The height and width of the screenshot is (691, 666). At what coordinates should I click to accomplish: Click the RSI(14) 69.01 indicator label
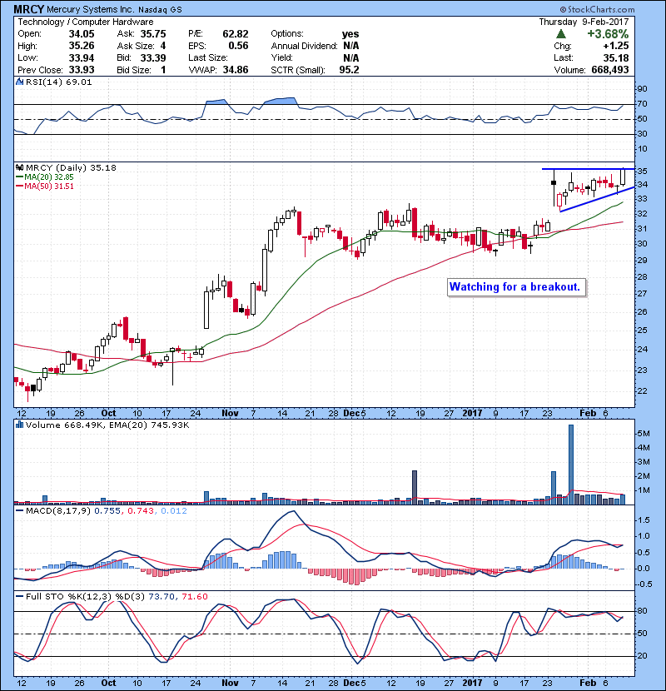pos(58,82)
